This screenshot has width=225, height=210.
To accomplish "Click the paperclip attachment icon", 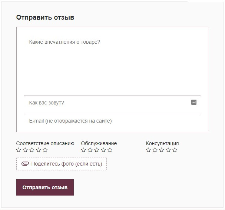I will point(25,164).
